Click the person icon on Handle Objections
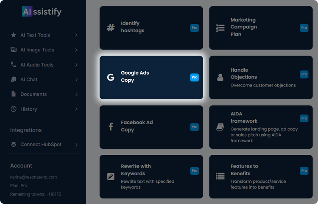The image size is (318, 204). point(220,77)
